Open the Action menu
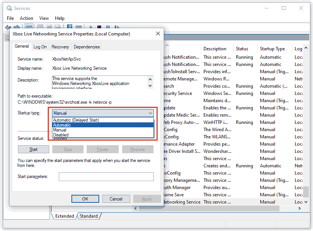Screen dimensions: 313x231 [26, 18]
